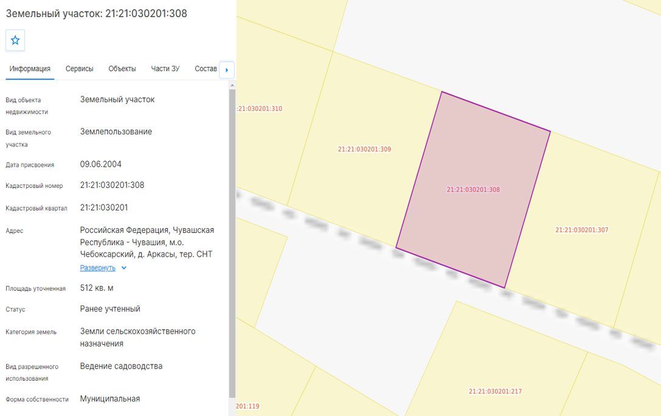Switch to the Объекты tab

[122, 69]
